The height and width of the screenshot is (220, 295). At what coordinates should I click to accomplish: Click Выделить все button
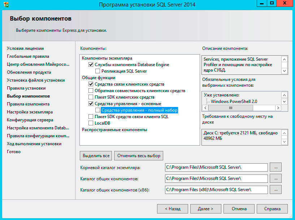click(96, 156)
